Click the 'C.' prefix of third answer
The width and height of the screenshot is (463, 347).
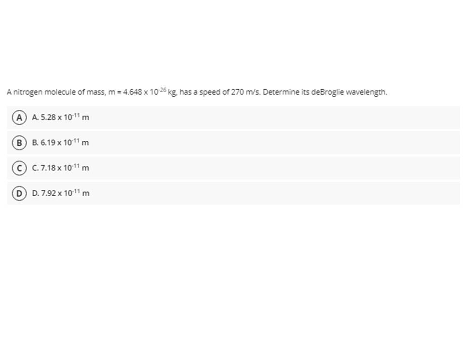(x=35, y=168)
